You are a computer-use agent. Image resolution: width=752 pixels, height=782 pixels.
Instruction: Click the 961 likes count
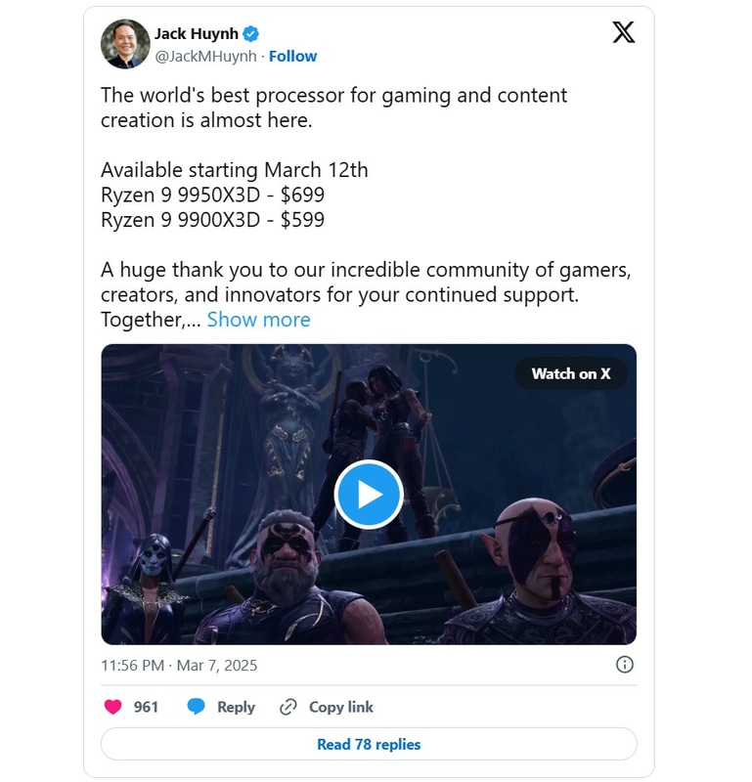pos(146,707)
